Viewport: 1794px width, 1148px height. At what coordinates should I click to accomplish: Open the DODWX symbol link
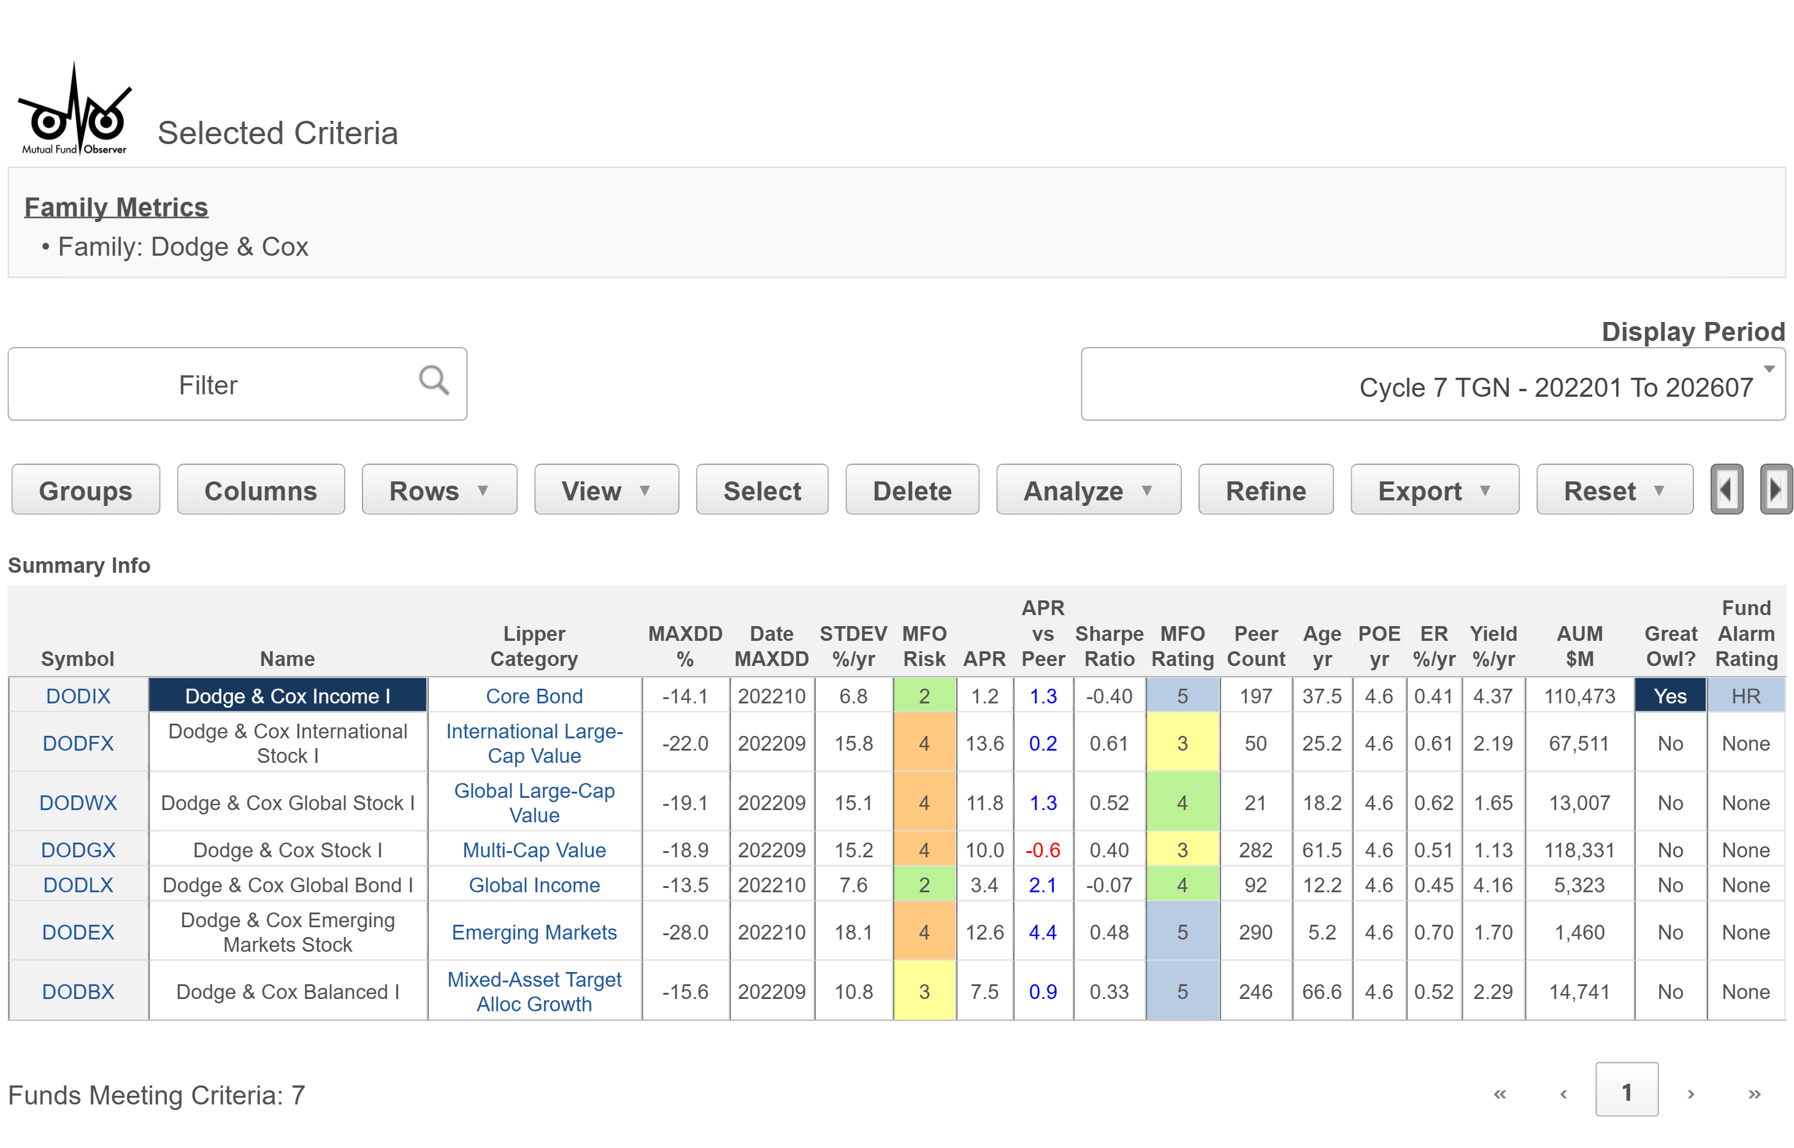click(x=79, y=802)
